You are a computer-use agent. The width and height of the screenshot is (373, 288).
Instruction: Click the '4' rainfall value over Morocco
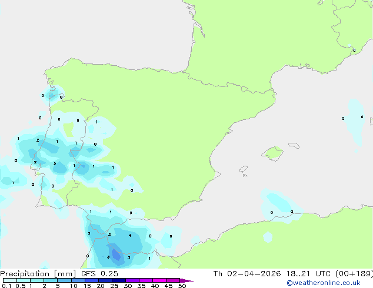point(130,235)
